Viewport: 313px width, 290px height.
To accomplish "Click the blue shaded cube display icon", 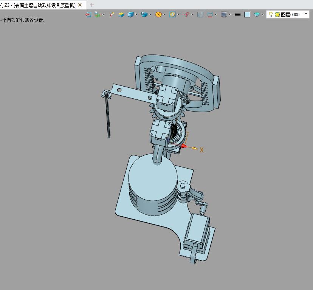I will [130, 15].
